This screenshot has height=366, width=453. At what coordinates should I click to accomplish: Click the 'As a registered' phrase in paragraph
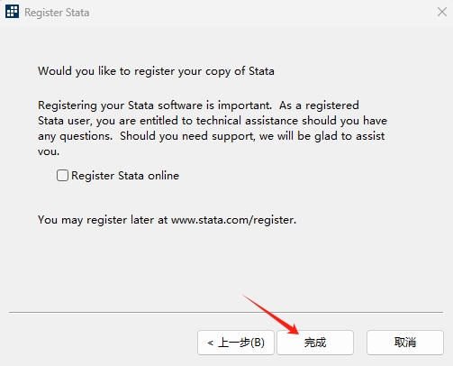pyautogui.click(x=319, y=105)
